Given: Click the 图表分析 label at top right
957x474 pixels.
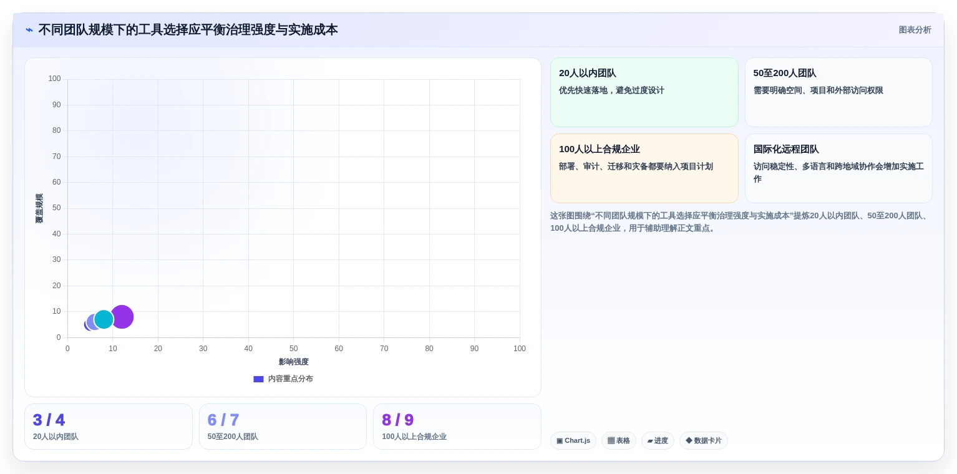Looking at the screenshot, I should point(915,30).
